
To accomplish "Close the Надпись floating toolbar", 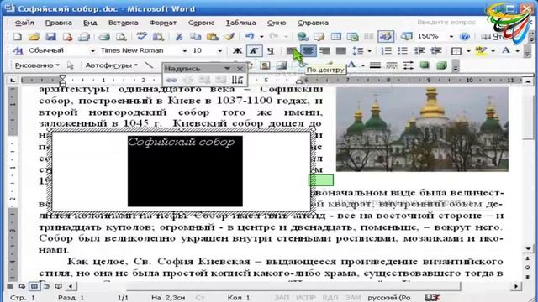I will (x=240, y=69).
